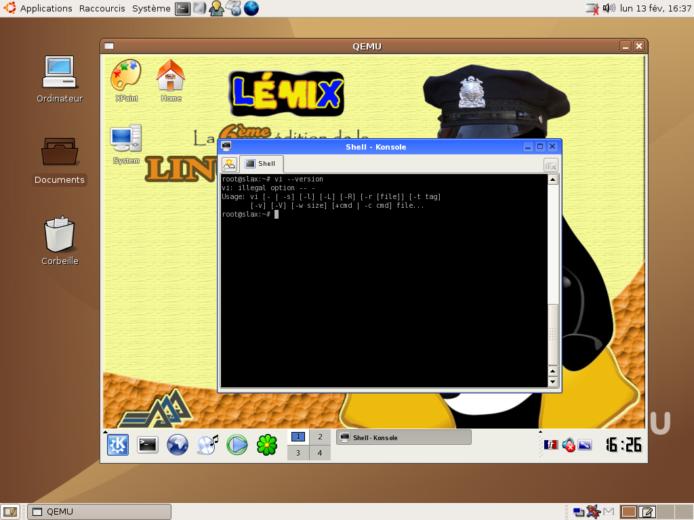Minimize the QEMU window
Viewport: 694px width, 520px height.
pos(626,46)
